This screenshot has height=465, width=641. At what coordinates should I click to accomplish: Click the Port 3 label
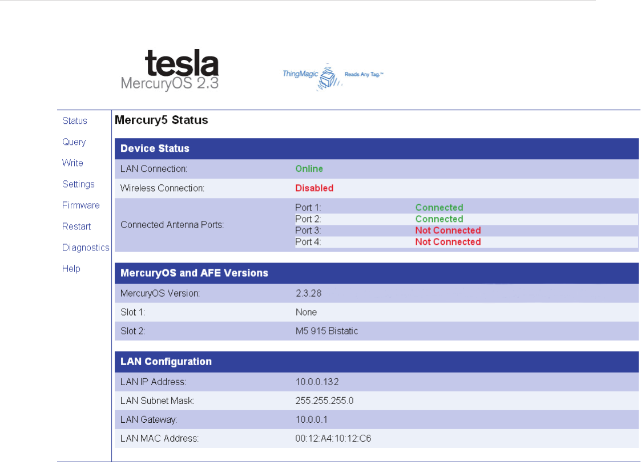[308, 231]
